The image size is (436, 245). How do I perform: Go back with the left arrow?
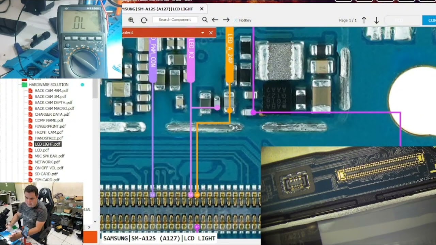(x=215, y=20)
